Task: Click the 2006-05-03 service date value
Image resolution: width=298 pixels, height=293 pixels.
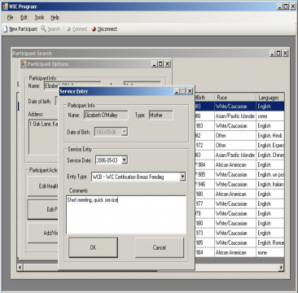Action: tap(107, 160)
